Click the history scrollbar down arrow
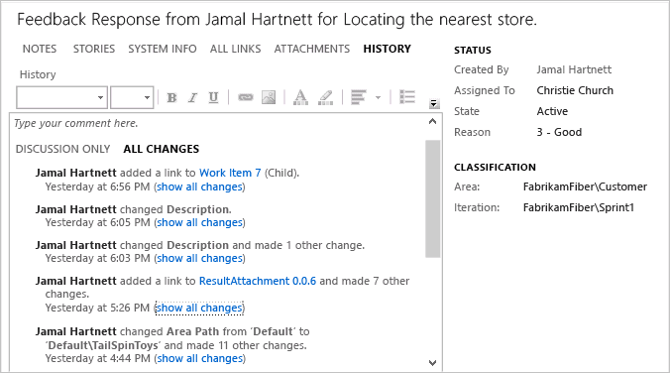This screenshot has height=373, width=670. (432, 363)
